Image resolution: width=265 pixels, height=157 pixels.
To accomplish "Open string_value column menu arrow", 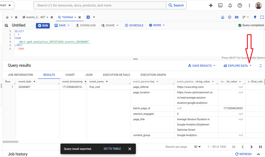I will pos(213,82).
